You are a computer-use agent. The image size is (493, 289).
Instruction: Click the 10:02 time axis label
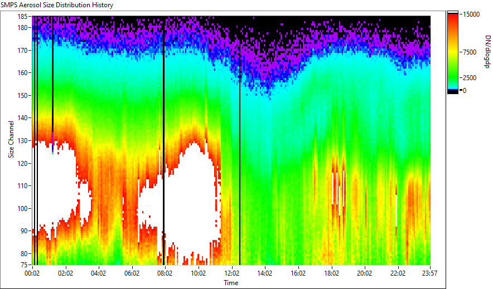(199, 273)
